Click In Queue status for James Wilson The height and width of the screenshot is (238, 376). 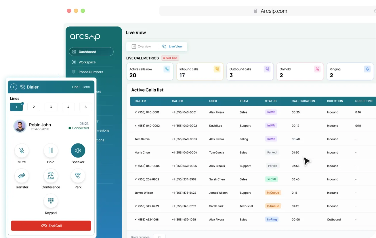point(273,193)
